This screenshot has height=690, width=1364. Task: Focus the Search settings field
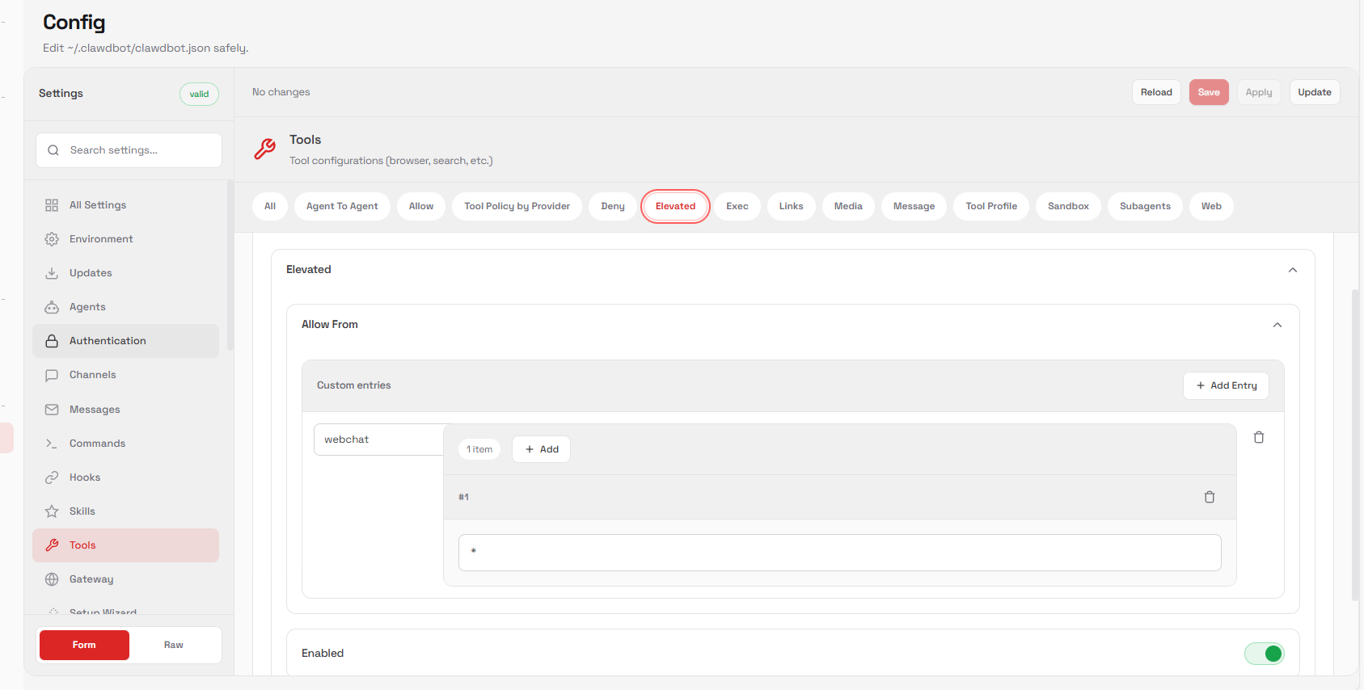pyautogui.click(x=129, y=150)
